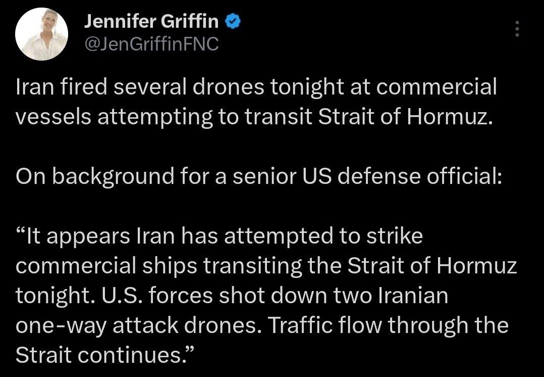Screen dimensions: 544x377
Task: Click the line "one-way attack drones. Traffic flow"
Action: coord(262,326)
